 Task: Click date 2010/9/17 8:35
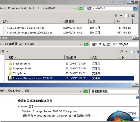point(72,28)
